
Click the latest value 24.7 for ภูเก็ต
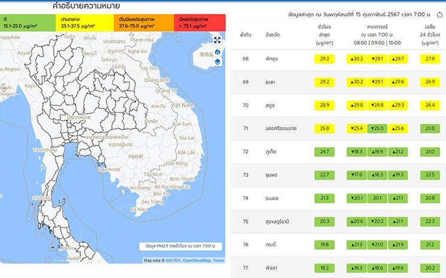tap(324, 152)
